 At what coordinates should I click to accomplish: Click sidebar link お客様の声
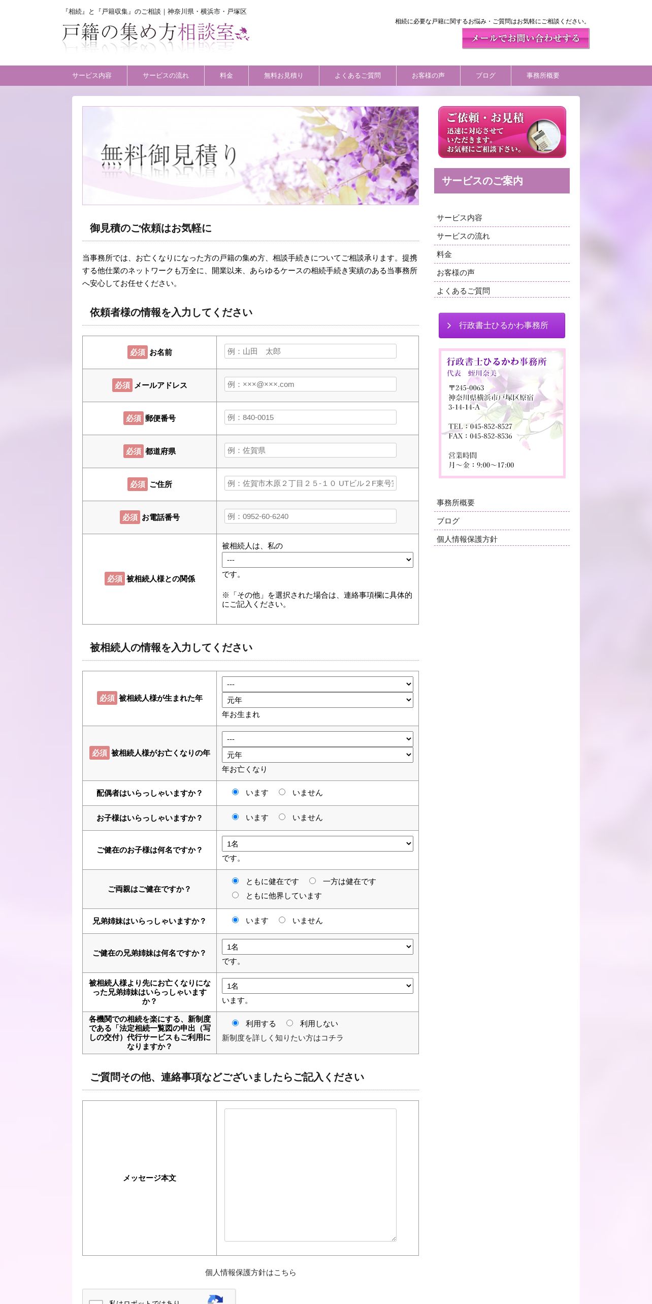455,273
